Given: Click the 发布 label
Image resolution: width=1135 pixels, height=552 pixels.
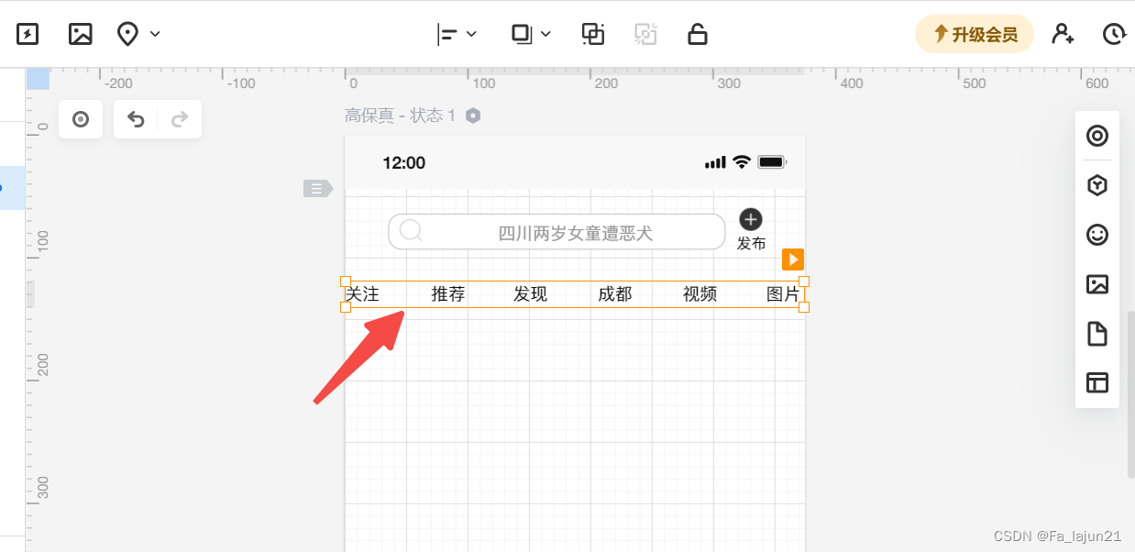Looking at the screenshot, I should pos(751,244).
